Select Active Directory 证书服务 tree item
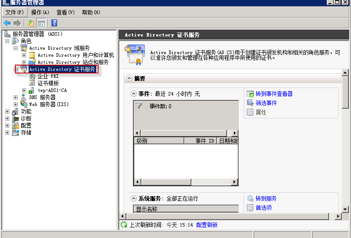The height and width of the screenshot is (238, 351). pos(62,69)
